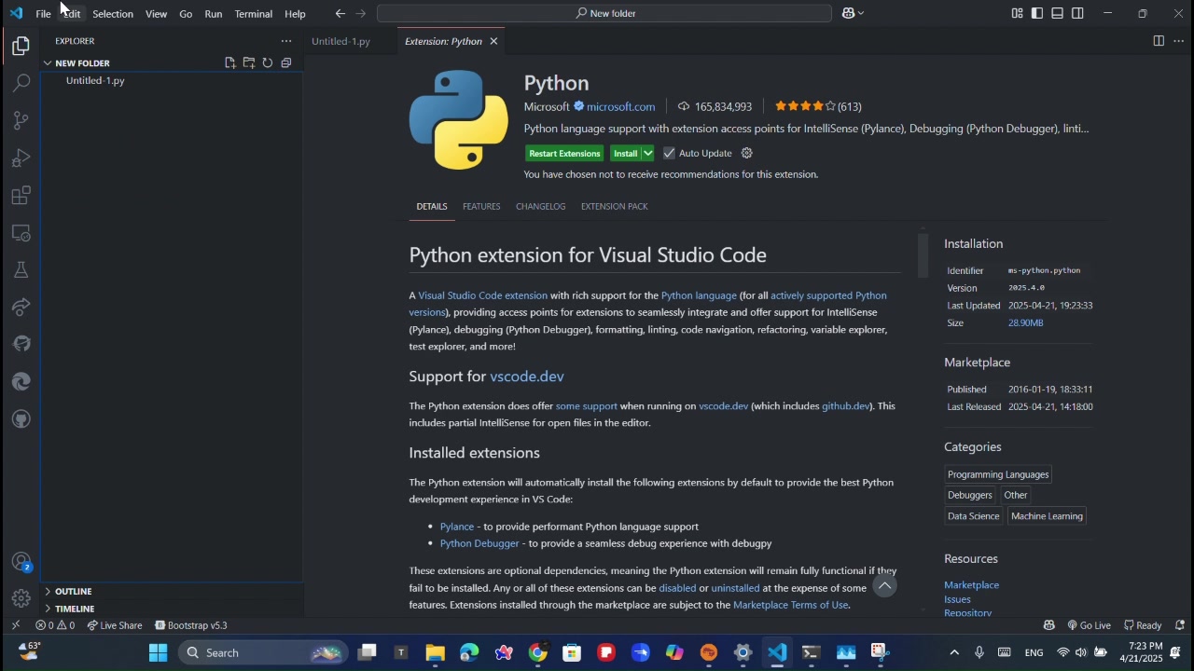Screen dimensions: 1194x671
Task: Open extension settings gear next to Auto Update
Action: coord(746,153)
